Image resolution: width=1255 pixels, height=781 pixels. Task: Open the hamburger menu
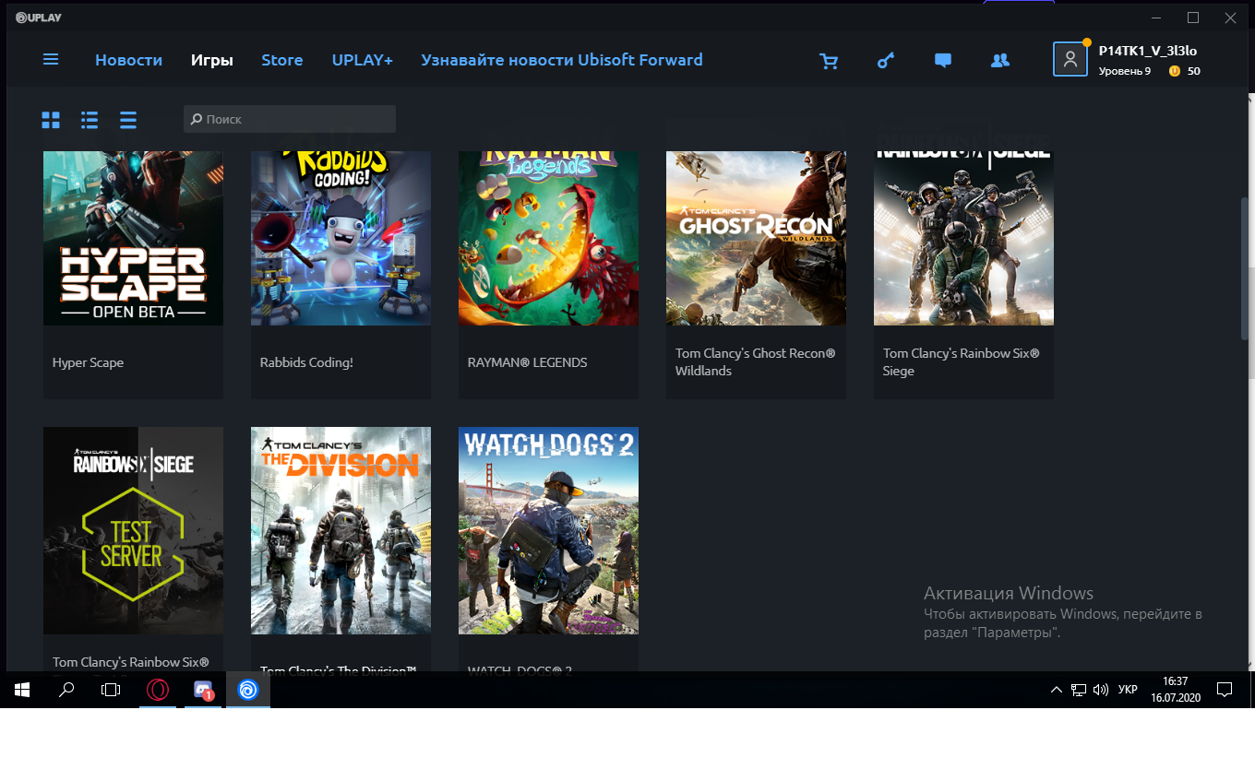pos(51,59)
